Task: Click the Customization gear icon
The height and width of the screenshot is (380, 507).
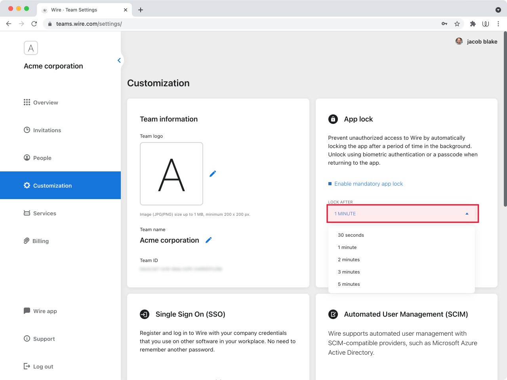Action: coord(27,185)
